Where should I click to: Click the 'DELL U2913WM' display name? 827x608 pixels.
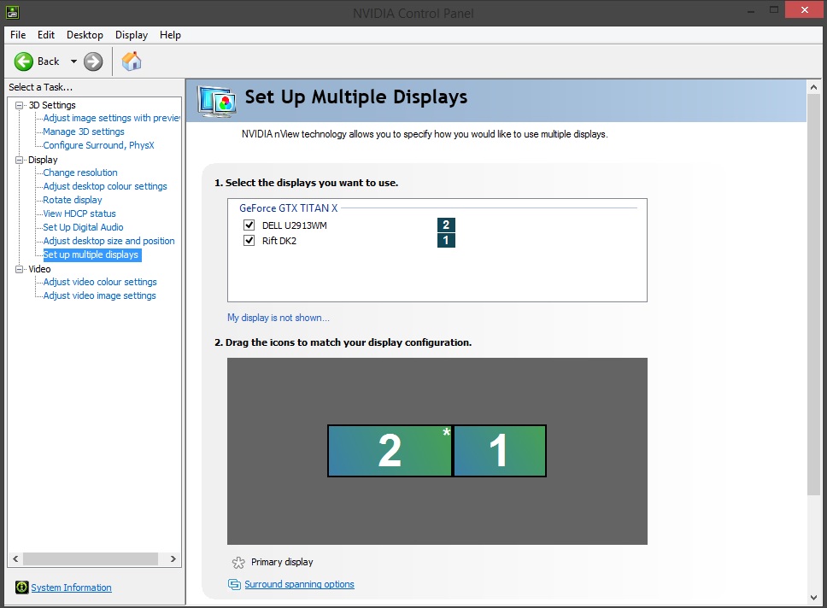(x=294, y=225)
